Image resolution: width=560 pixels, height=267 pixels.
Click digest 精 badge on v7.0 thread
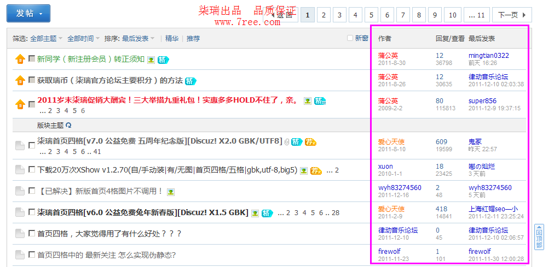[297, 142]
